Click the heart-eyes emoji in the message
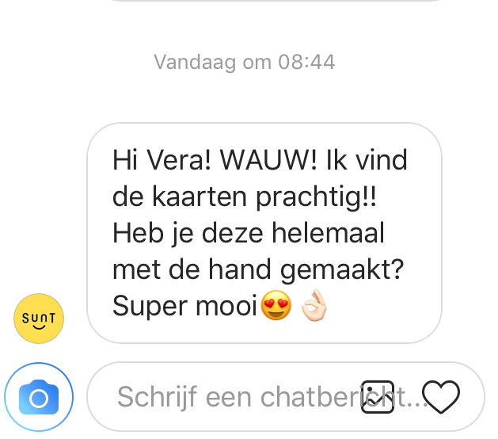The width and height of the screenshot is (498, 439). (x=276, y=305)
